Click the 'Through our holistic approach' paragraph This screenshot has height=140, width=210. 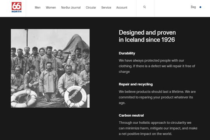158,128
